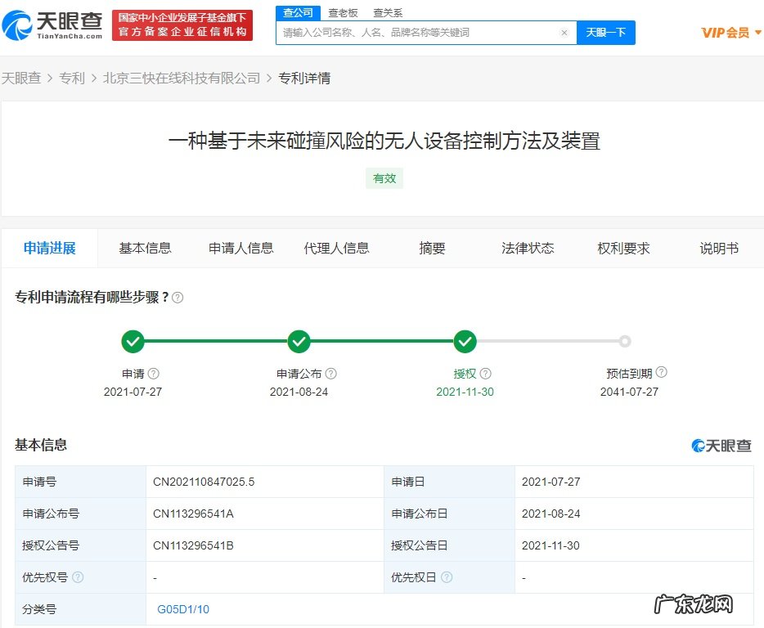Switch to the 查关系 tab
Image resolution: width=764 pixels, height=628 pixels.
386,13
